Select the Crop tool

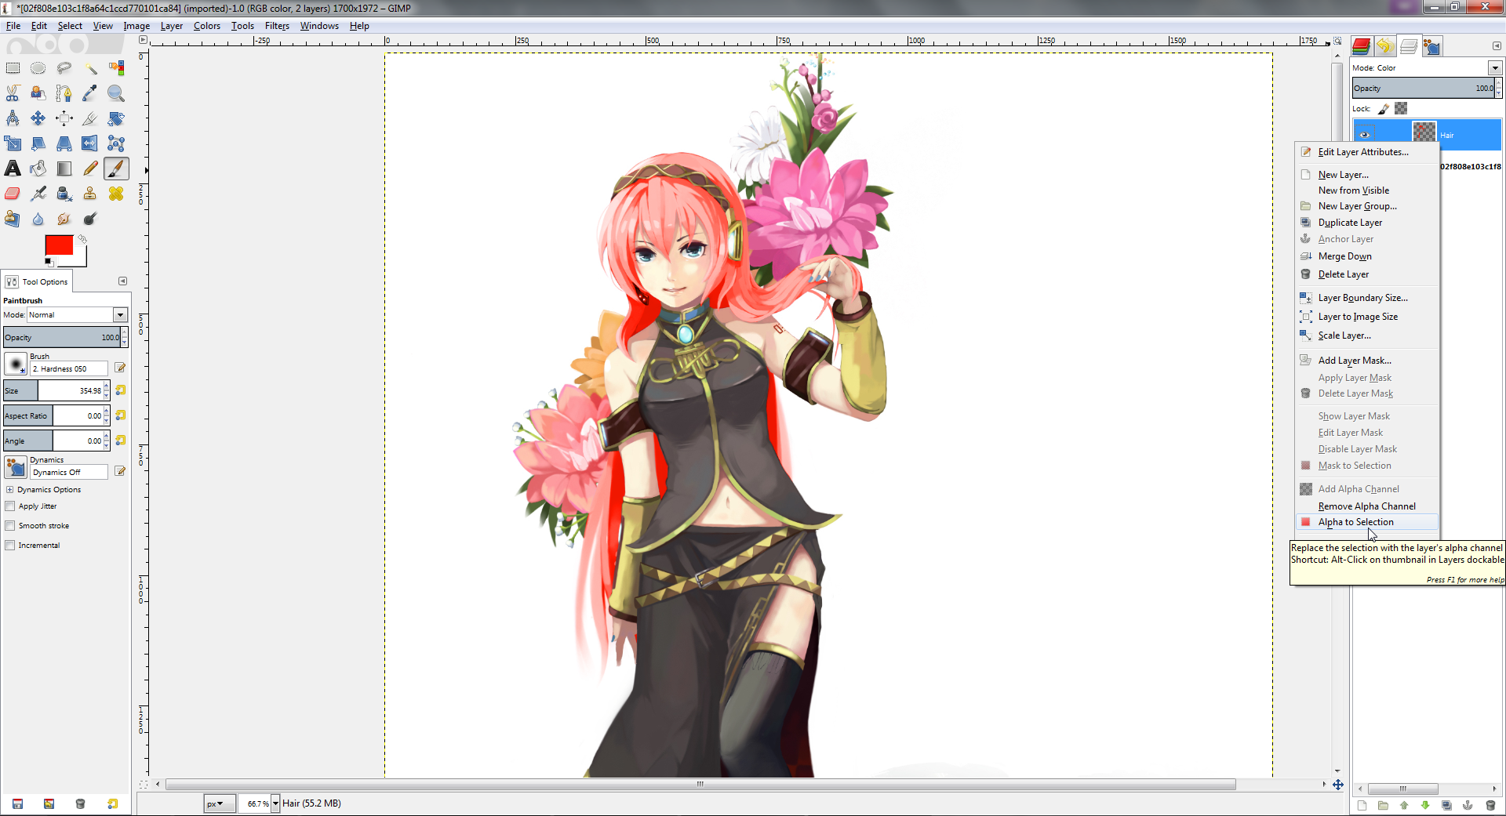90,118
